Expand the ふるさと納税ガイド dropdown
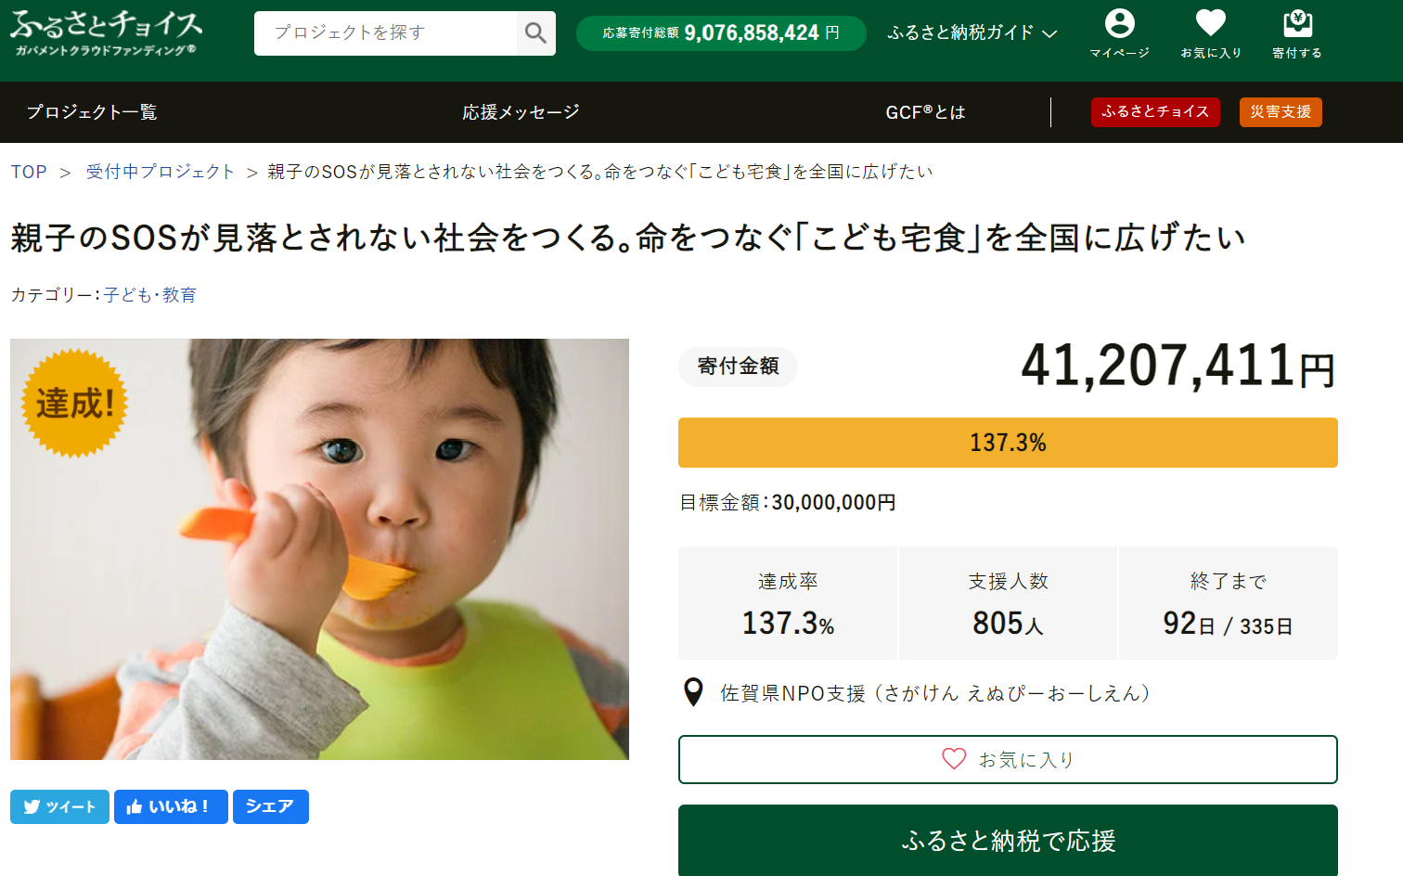Viewport: 1403px width, 876px height. click(972, 33)
